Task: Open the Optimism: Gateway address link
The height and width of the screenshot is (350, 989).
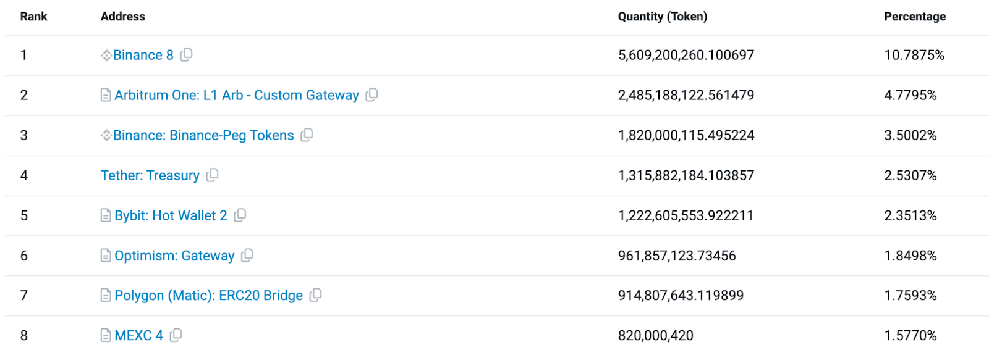Action: [x=174, y=256]
